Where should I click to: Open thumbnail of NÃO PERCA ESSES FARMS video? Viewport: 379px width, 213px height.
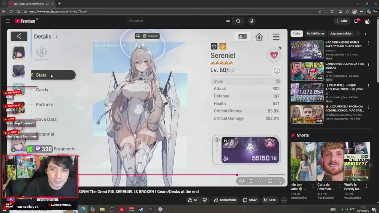[307, 50]
